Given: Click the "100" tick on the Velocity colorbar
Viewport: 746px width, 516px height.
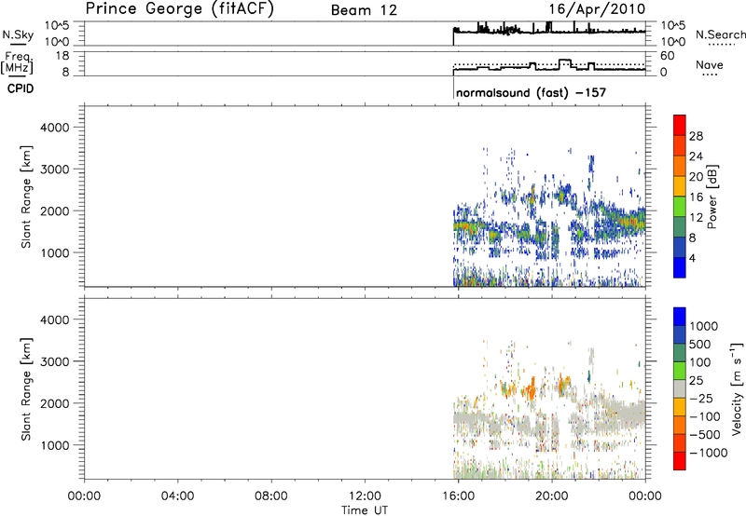Looking at the screenshot, I should point(700,362).
